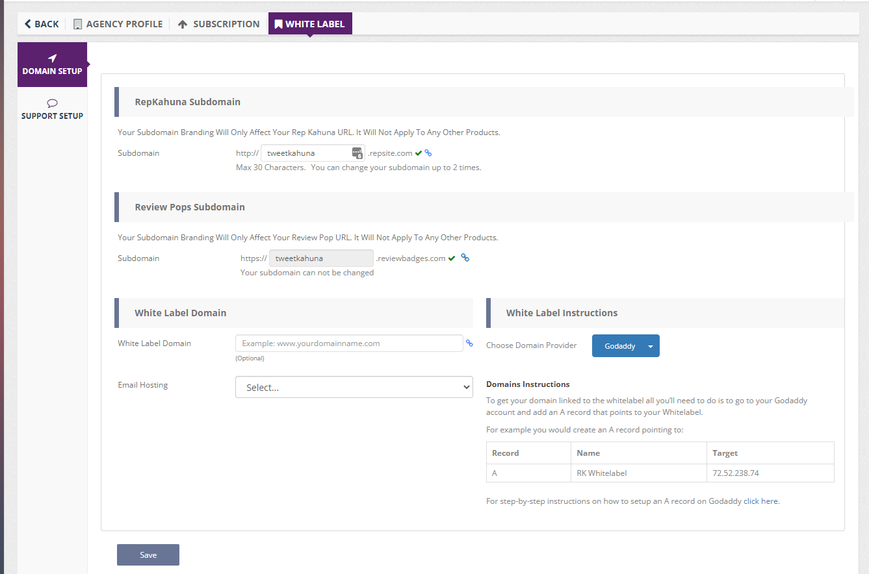869x574 pixels.
Task: Click the caret arrow on the Godaddy button
Action: (650, 346)
